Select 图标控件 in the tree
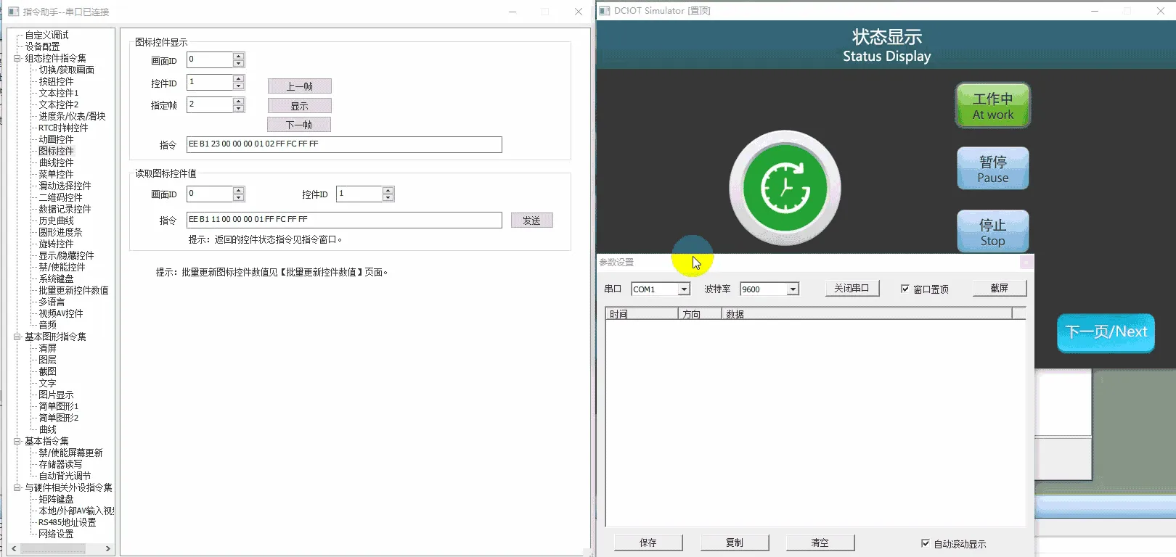This screenshot has height=557, width=1176. [56, 151]
